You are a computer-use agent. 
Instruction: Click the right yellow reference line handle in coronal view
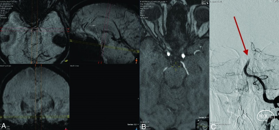pos(68,116)
